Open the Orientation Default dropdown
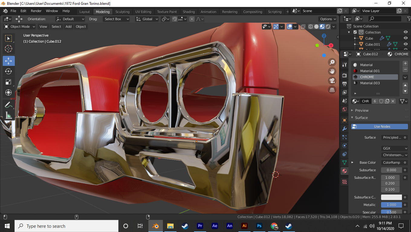The width and height of the screenshot is (411, 232). pyautogui.click(x=70, y=19)
